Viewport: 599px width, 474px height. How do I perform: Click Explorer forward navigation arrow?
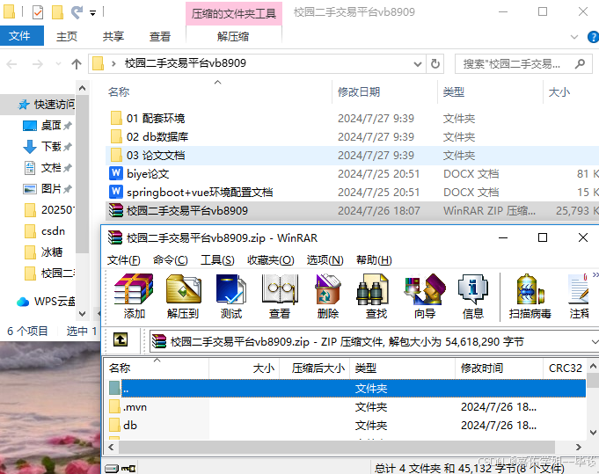38,64
